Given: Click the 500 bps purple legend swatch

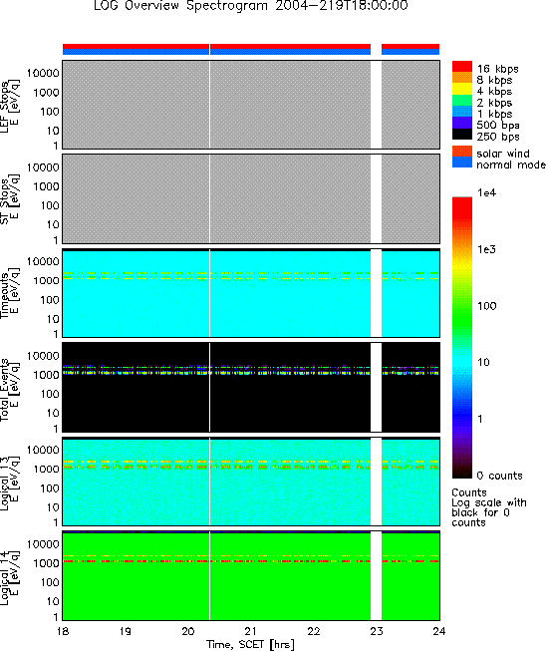Looking at the screenshot, I should click(461, 123).
